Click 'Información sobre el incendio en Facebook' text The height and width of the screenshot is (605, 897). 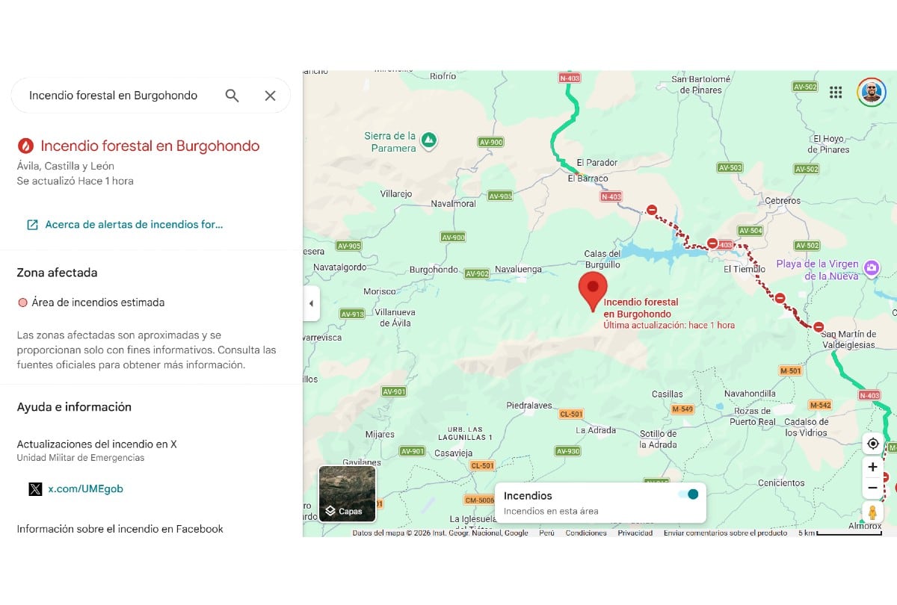pyautogui.click(x=120, y=529)
